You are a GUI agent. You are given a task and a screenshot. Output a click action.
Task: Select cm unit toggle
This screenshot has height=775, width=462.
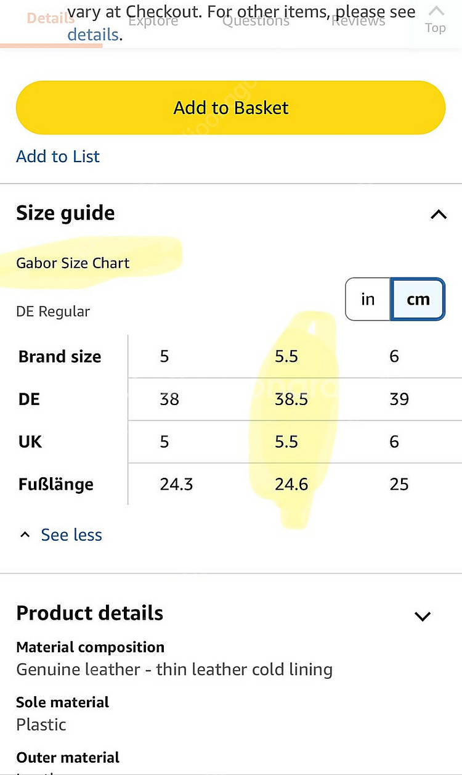418,299
